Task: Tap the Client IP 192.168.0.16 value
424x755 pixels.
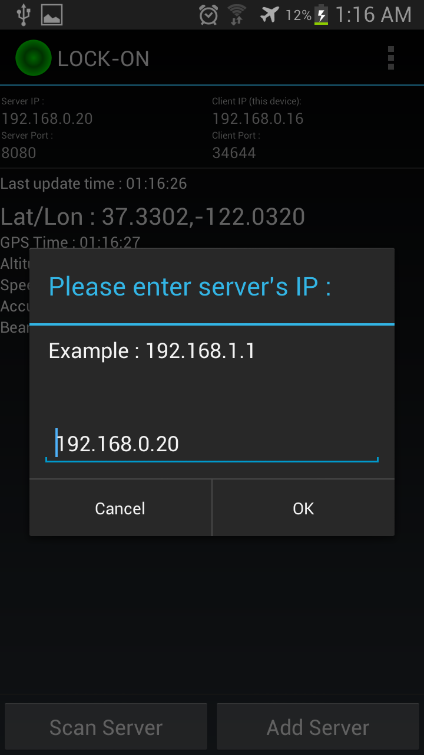Action: coord(258,119)
